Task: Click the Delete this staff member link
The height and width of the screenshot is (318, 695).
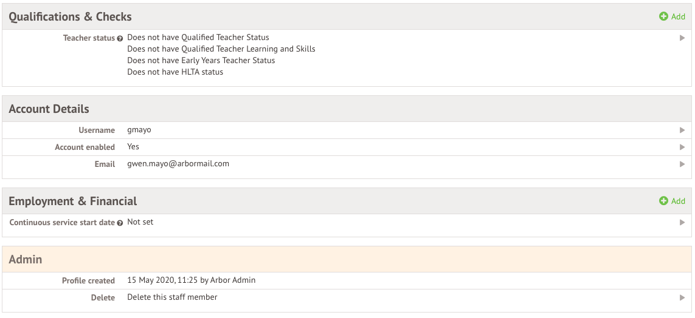Action: (172, 297)
